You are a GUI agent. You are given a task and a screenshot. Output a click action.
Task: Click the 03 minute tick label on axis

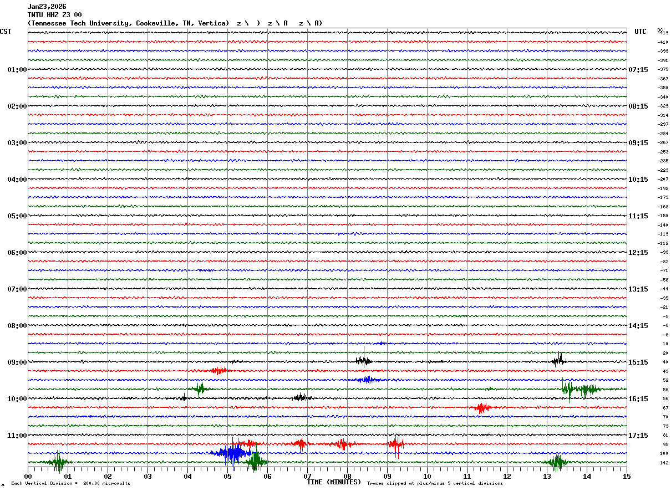coord(148,476)
